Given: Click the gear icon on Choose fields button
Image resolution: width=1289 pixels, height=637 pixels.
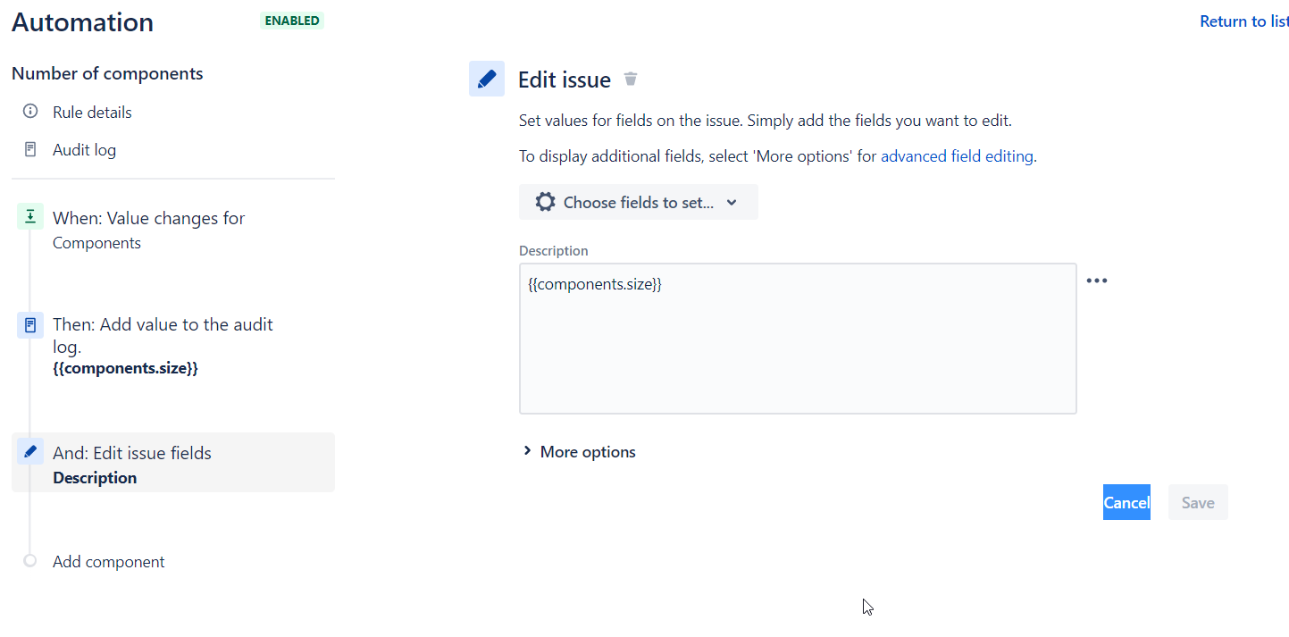Looking at the screenshot, I should tap(545, 202).
